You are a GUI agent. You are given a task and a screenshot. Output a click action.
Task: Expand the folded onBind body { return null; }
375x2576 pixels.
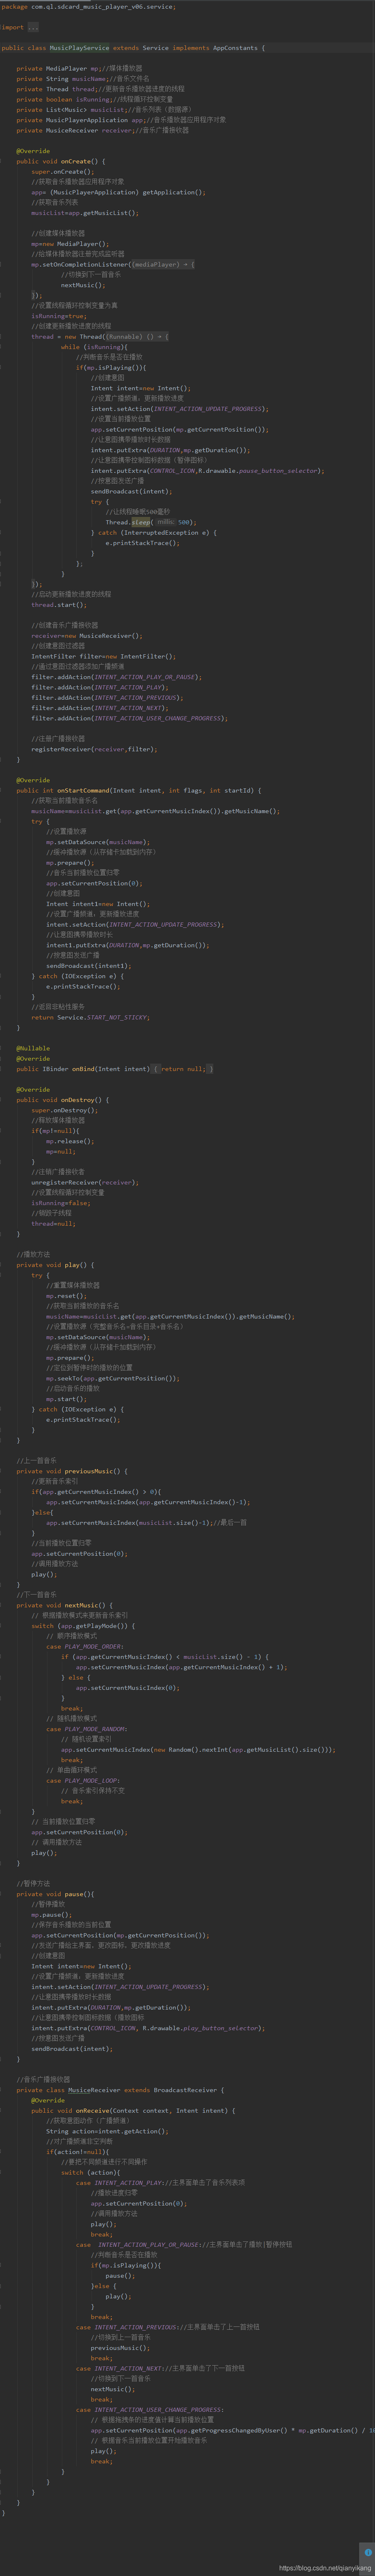(182, 1068)
